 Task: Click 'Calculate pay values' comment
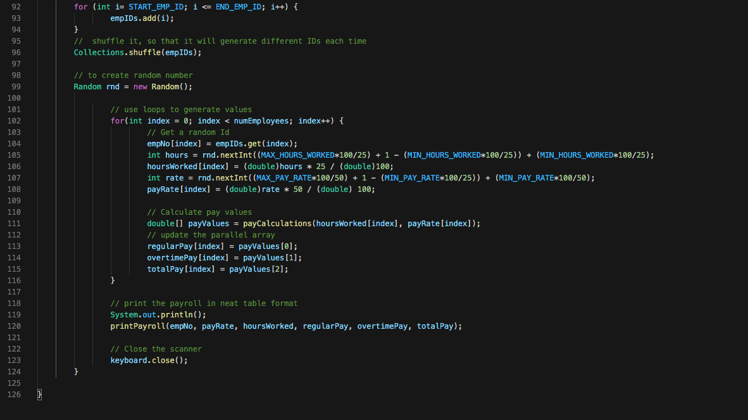coord(199,212)
